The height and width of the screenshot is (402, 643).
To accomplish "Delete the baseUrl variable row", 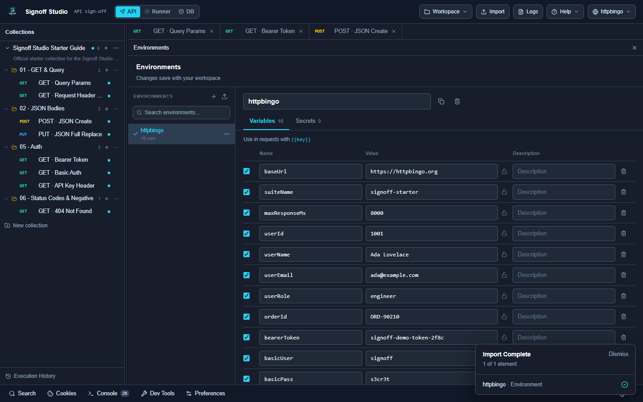I will [624, 172].
